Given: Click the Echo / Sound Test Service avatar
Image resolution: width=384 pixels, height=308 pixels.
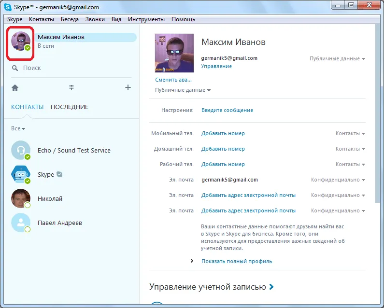Looking at the screenshot, I should tap(21, 150).
